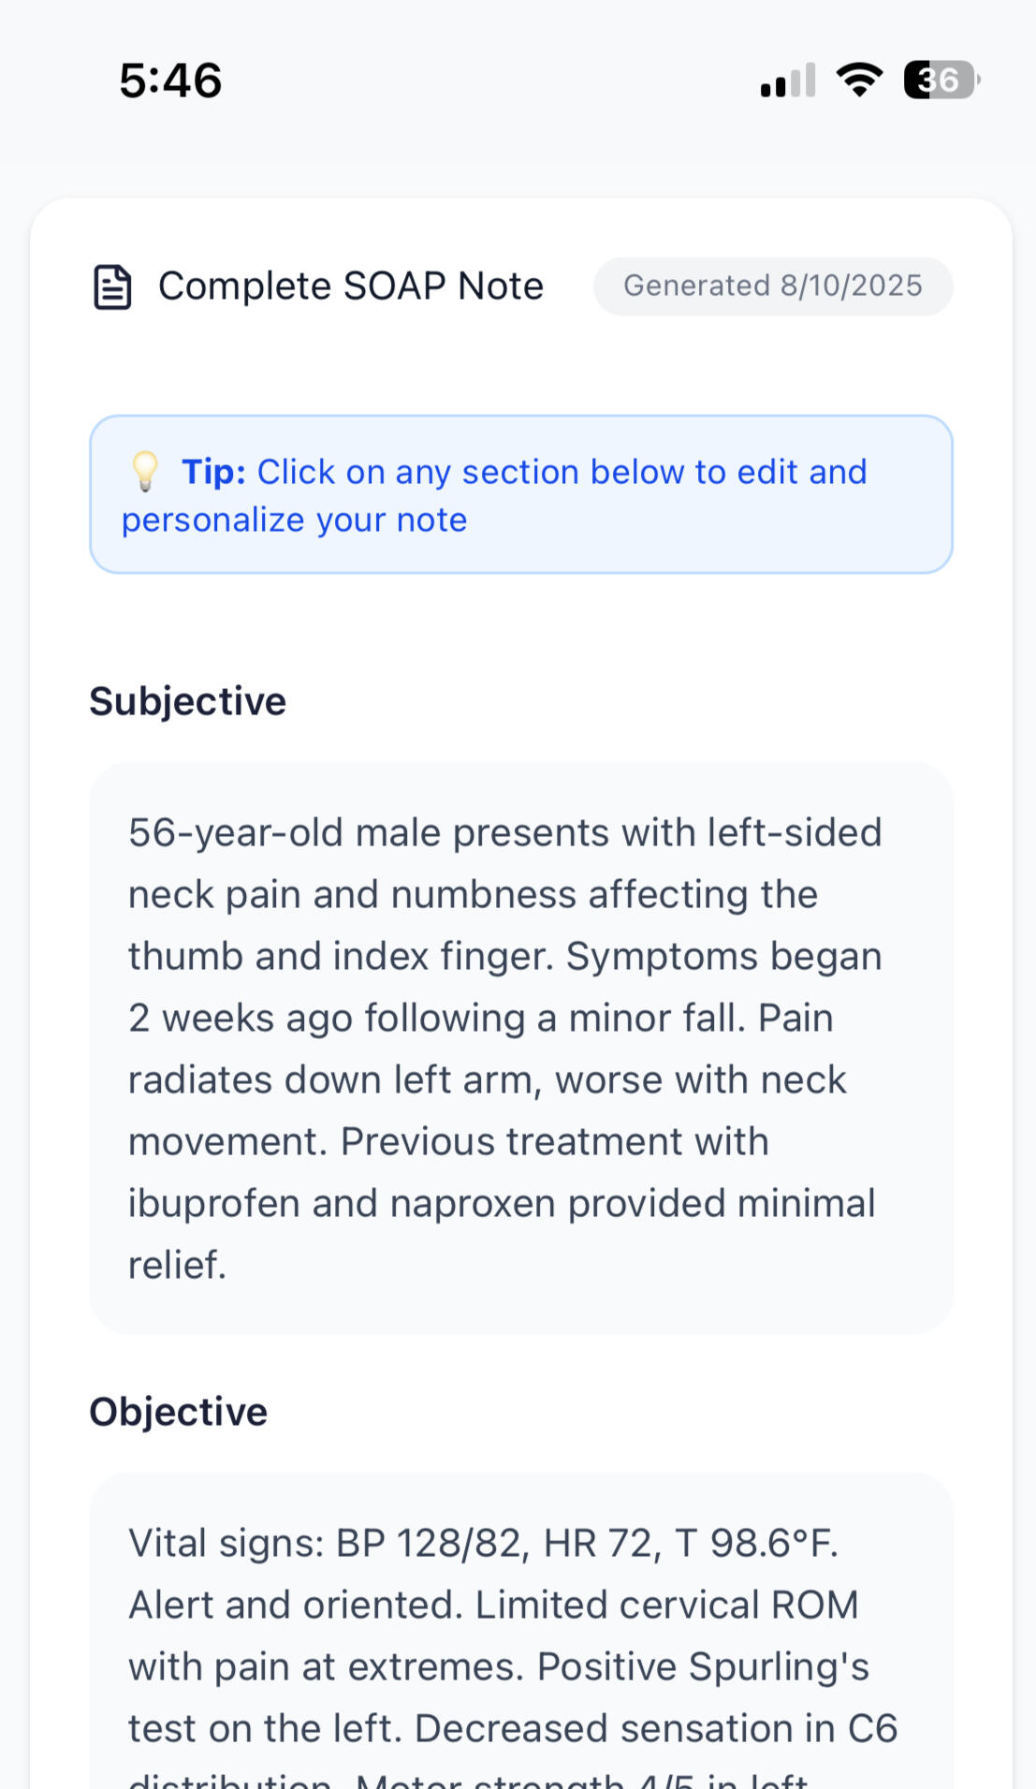Click '56-year-old male' in the Subjective note
The image size is (1036, 1789).
tap(285, 832)
